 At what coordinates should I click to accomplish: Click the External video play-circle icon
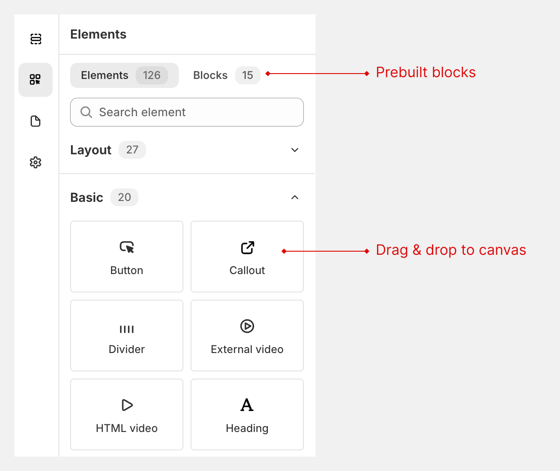coord(247,326)
